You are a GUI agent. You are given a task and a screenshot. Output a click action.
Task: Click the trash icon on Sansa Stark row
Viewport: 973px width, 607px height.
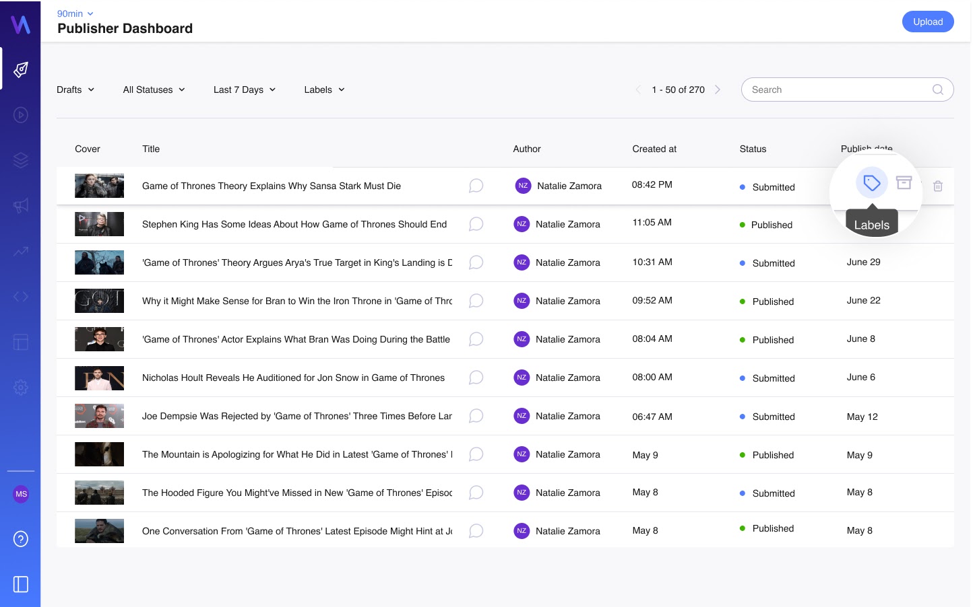pyautogui.click(x=938, y=186)
